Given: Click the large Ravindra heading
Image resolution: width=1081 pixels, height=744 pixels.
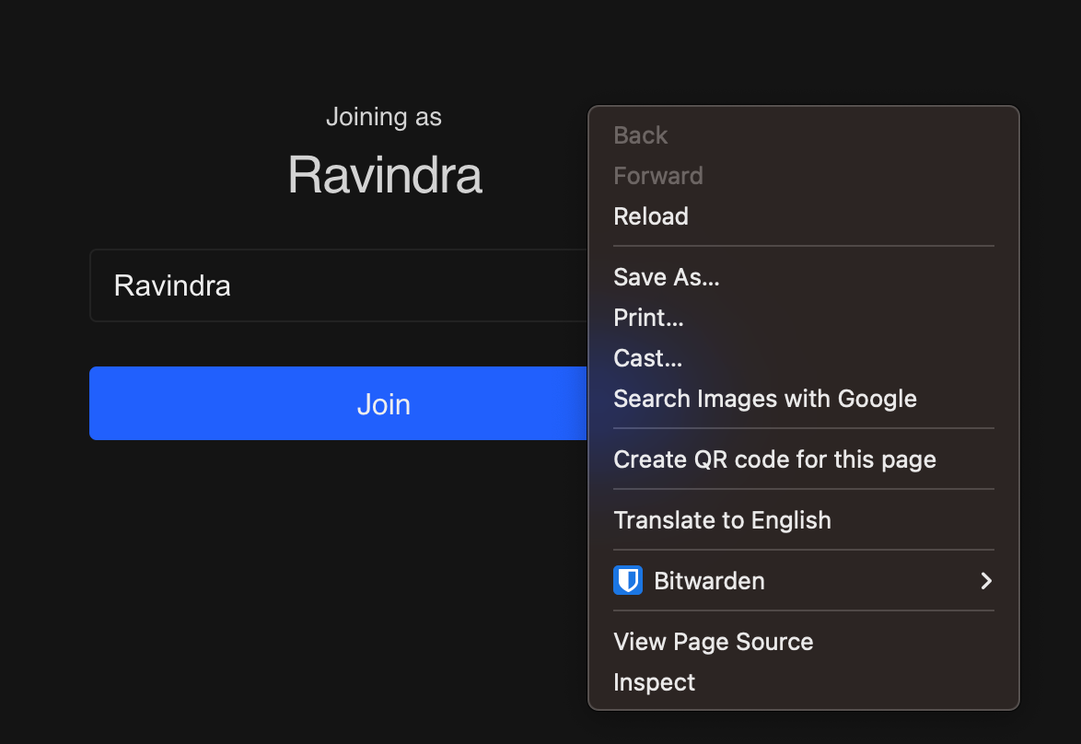Looking at the screenshot, I should pyautogui.click(x=384, y=174).
